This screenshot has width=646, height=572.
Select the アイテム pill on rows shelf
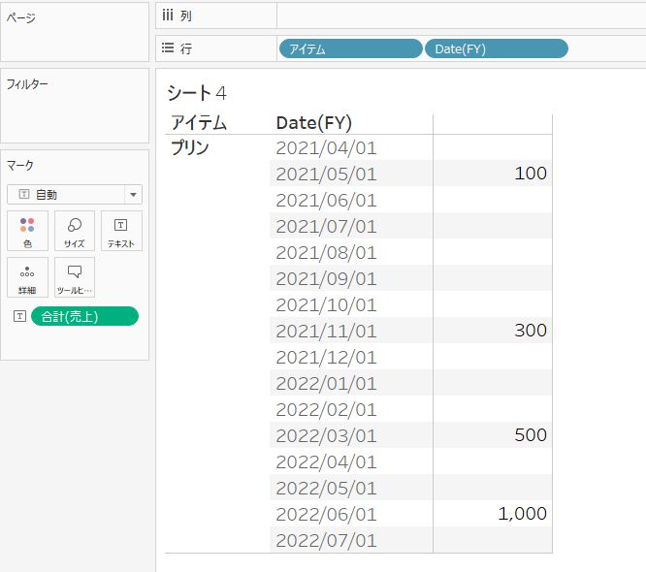[350, 48]
